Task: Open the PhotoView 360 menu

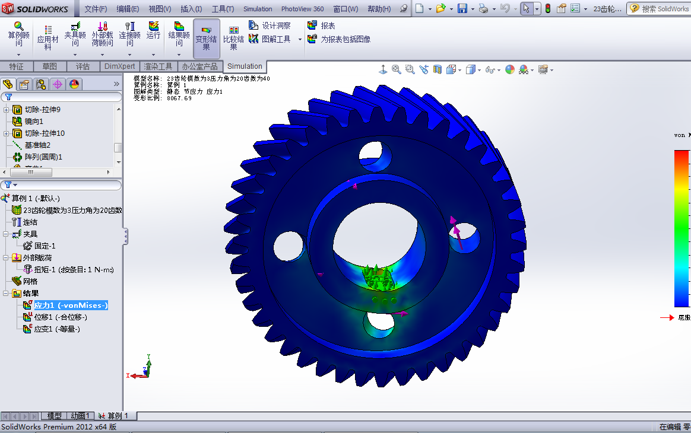Action: (x=302, y=9)
